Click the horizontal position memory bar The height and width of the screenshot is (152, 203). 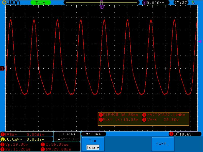(101, 3)
